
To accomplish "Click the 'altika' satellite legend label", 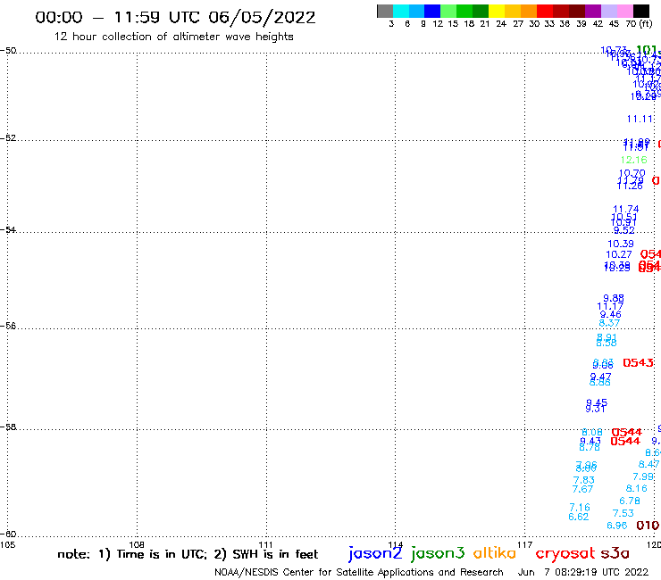I will (x=494, y=553).
